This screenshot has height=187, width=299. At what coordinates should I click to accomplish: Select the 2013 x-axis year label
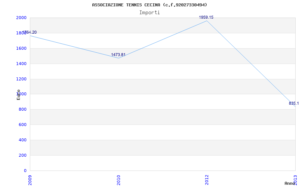[x=295, y=179]
